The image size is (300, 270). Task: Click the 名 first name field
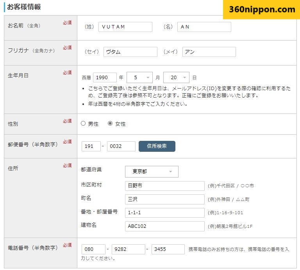(204, 27)
